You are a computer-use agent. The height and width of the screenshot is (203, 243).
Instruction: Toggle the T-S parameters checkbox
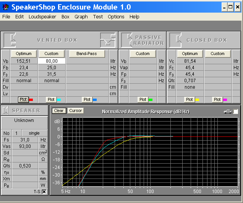[x=44, y=192]
